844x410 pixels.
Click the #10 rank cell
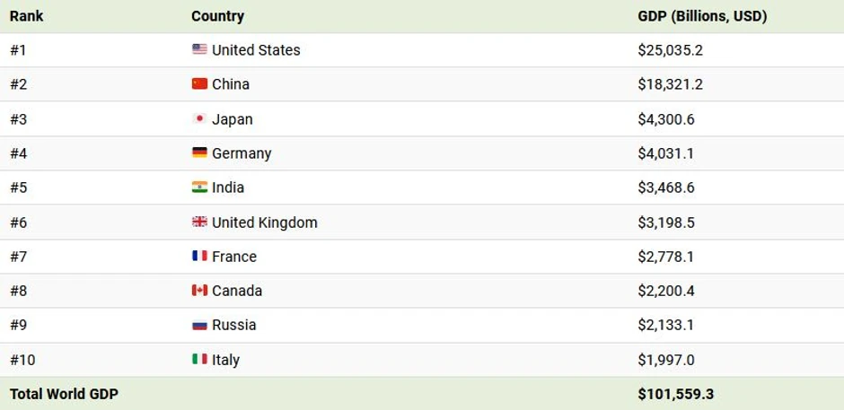coord(22,360)
